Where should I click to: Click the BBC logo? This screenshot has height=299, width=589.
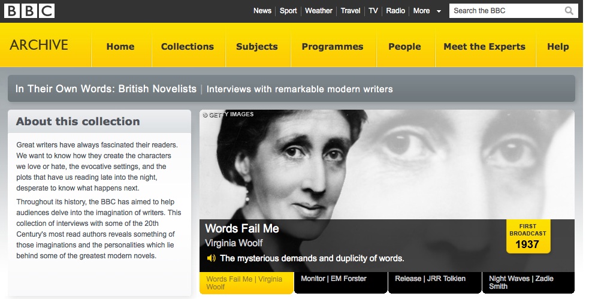click(29, 11)
